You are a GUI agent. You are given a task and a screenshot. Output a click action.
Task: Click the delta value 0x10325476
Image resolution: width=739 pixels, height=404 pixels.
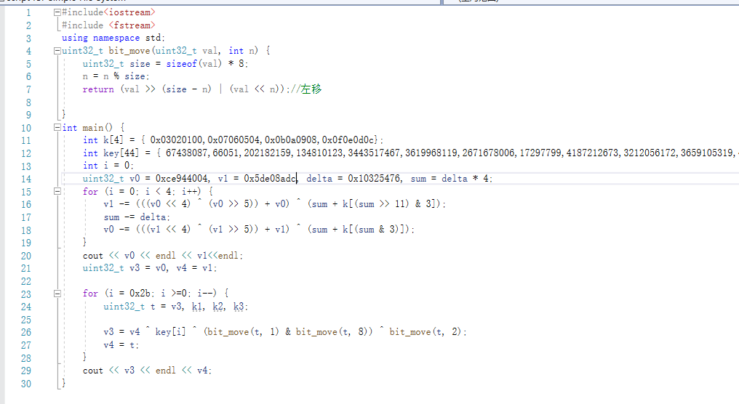pos(374,179)
